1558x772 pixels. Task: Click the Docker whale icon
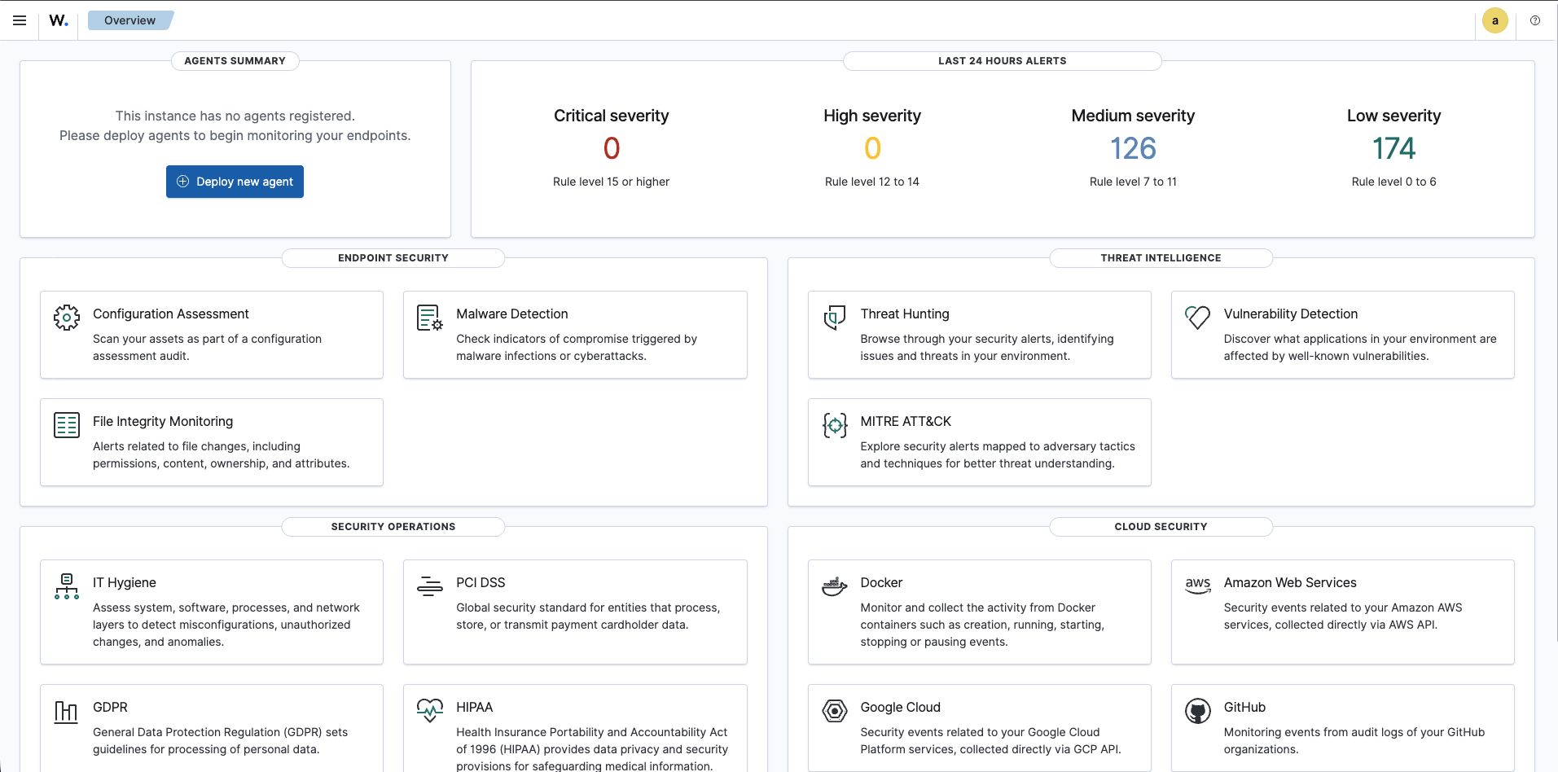(834, 586)
